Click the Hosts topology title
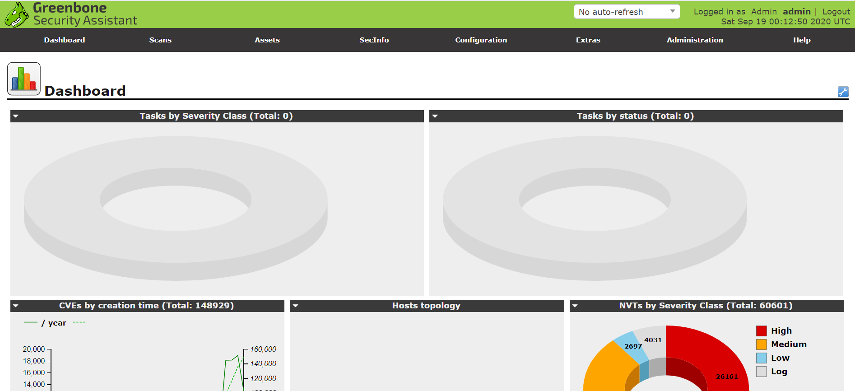 pyautogui.click(x=426, y=306)
